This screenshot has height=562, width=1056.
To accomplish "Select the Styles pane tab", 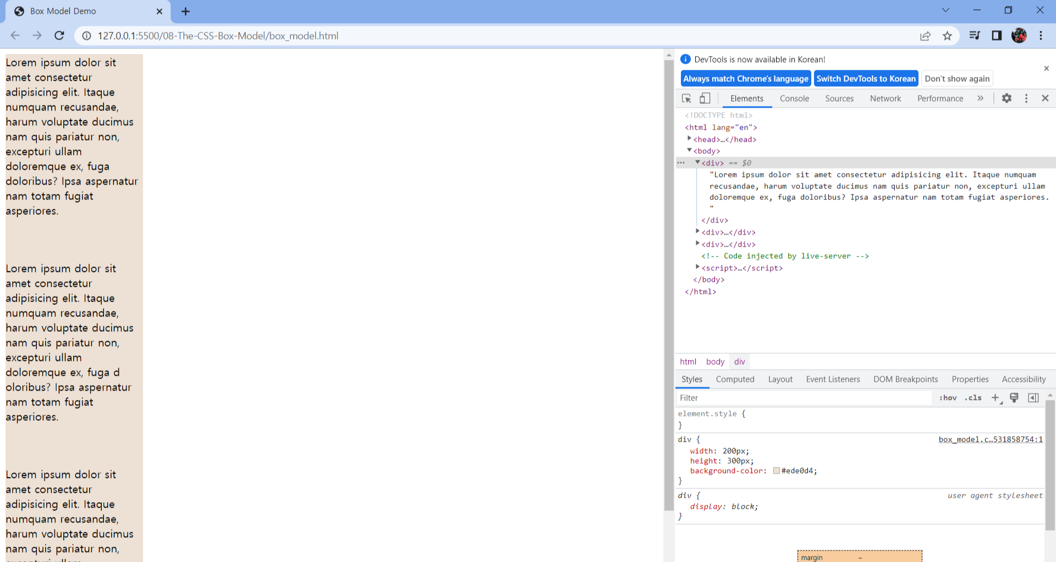I will (x=692, y=379).
